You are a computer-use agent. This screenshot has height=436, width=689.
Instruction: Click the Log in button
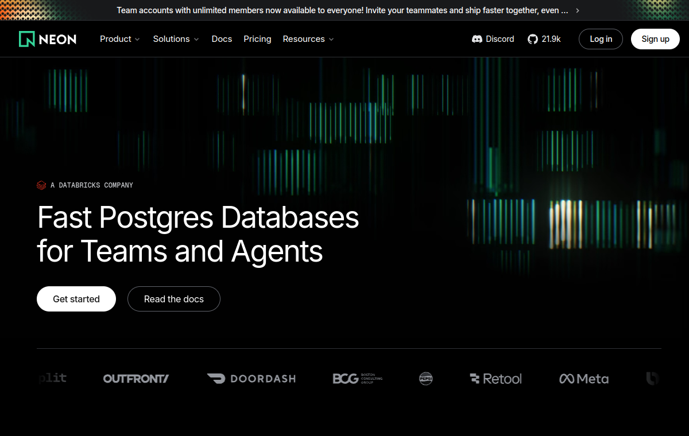[601, 39]
